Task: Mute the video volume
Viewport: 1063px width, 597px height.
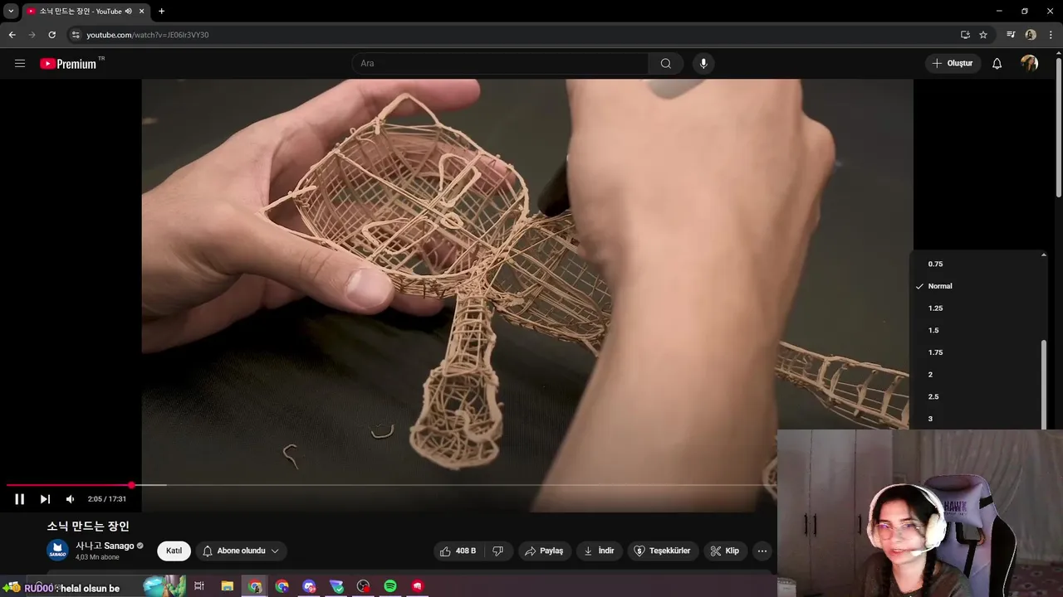Action: pos(70,499)
